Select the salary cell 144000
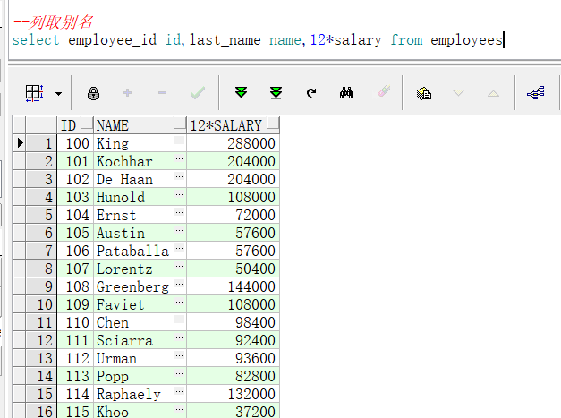Screen dimensions: 561x418 click(x=233, y=286)
